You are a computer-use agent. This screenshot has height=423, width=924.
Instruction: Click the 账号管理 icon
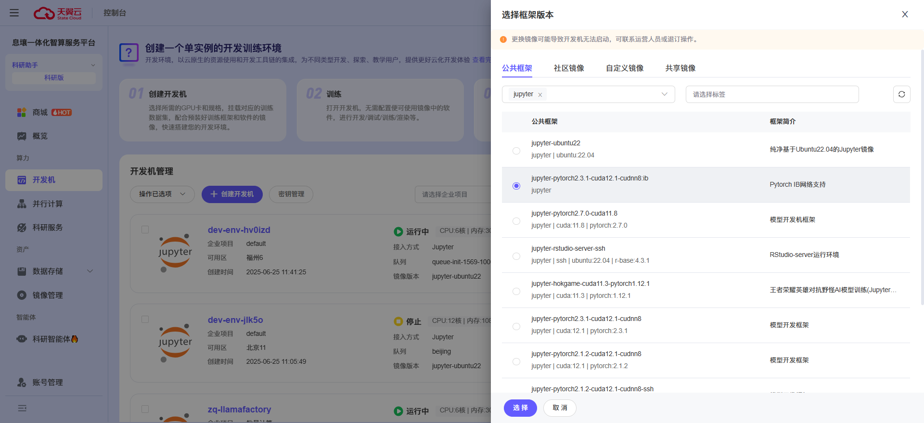click(x=22, y=383)
